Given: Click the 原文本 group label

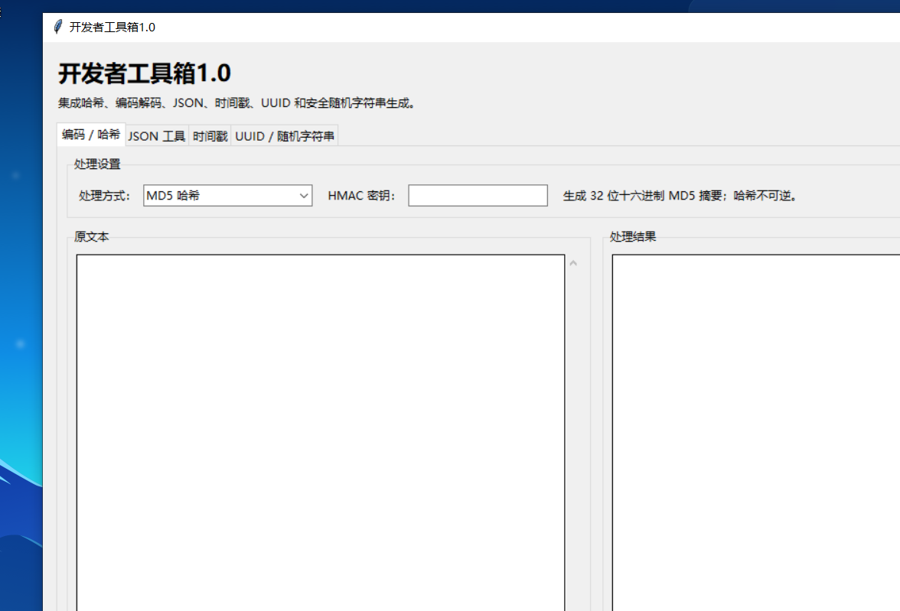Looking at the screenshot, I should click(x=91, y=237).
